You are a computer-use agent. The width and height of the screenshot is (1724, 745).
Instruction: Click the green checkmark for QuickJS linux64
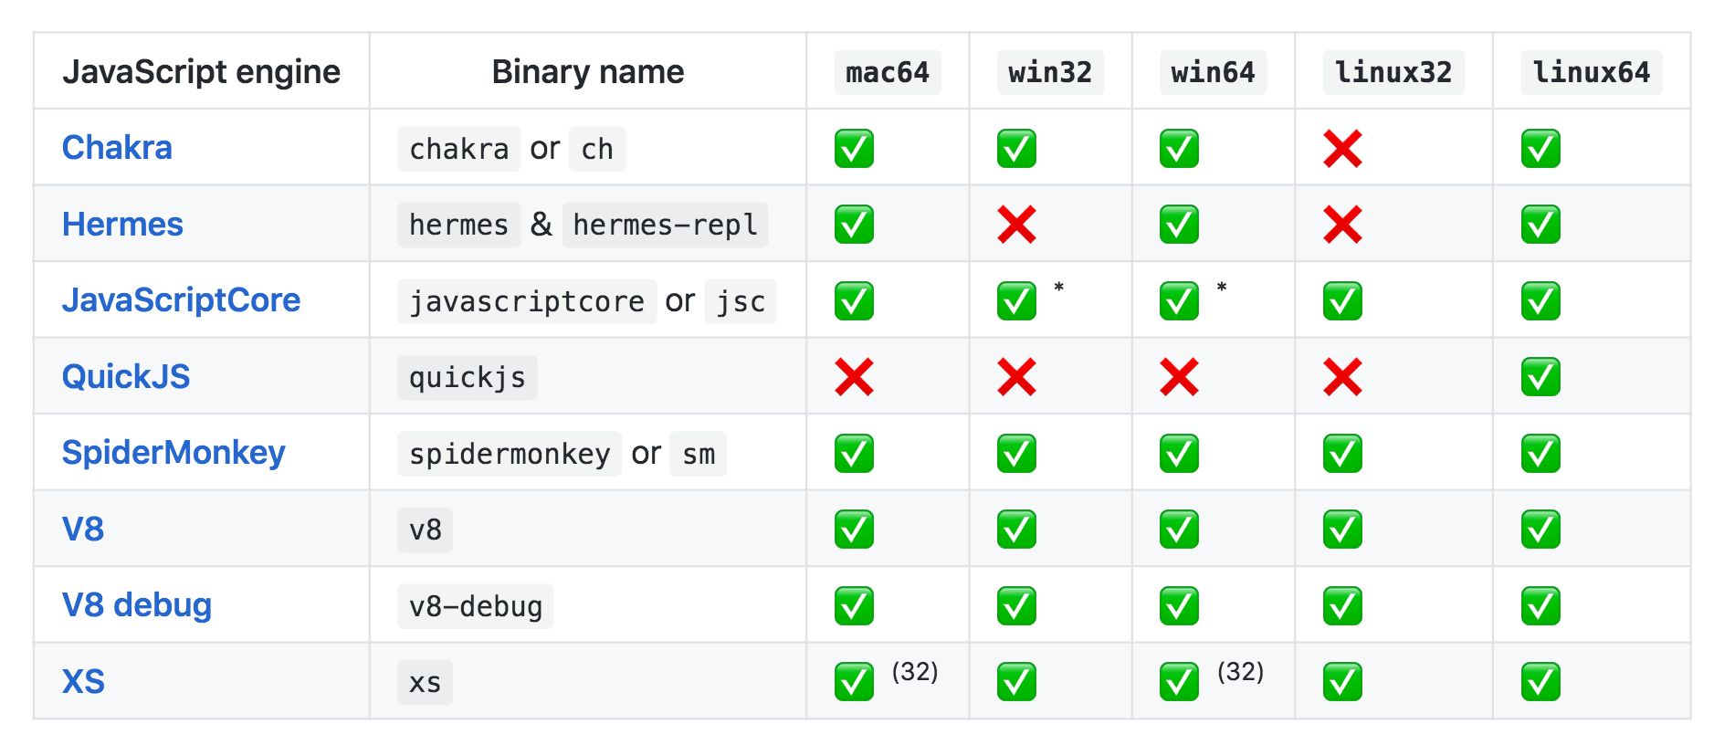click(x=1540, y=377)
